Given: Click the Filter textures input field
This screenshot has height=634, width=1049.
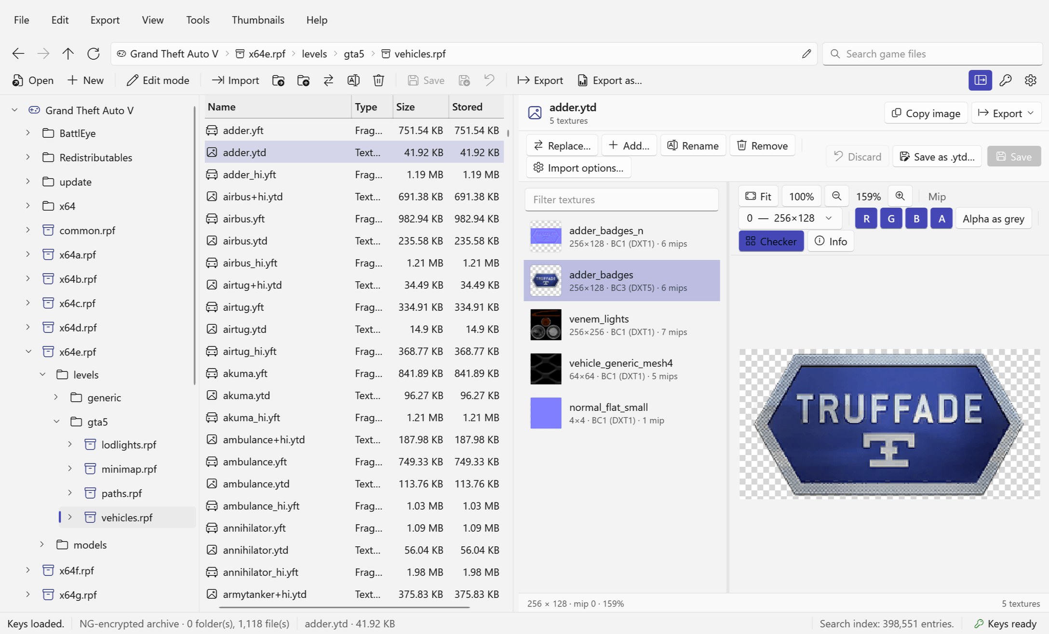Looking at the screenshot, I should [621, 199].
